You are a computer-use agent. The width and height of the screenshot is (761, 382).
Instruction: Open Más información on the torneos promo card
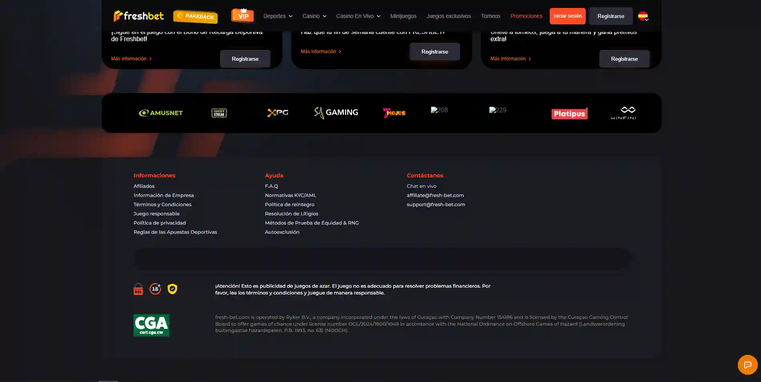tap(511, 59)
